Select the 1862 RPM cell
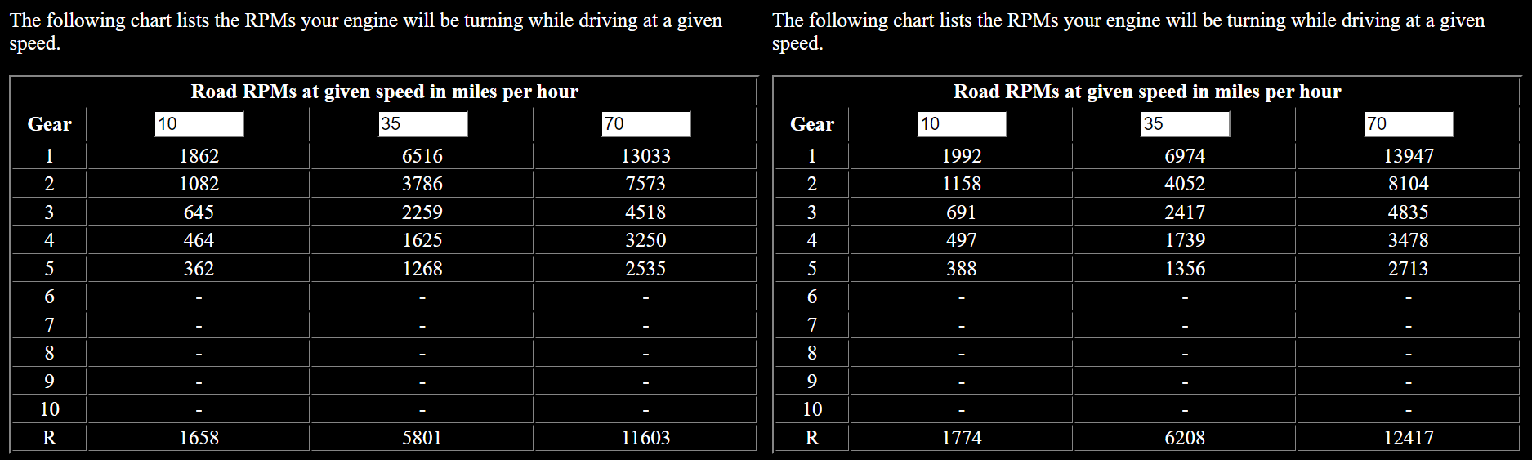 pyautogui.click(x=199, y=156)
